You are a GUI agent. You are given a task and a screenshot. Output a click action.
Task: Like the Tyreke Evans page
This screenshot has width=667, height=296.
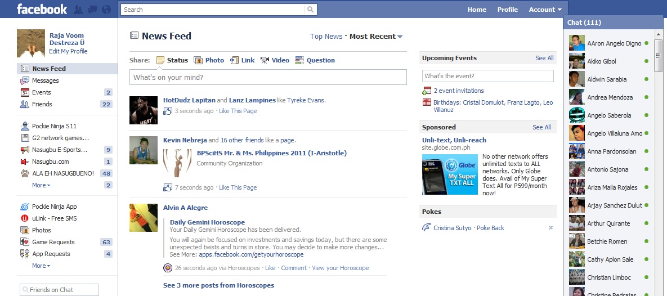[x=238, y=111]
